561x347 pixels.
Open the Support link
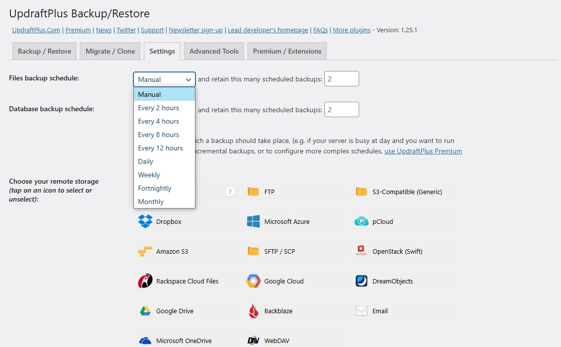pyautogui.click(x=152, y=30)
